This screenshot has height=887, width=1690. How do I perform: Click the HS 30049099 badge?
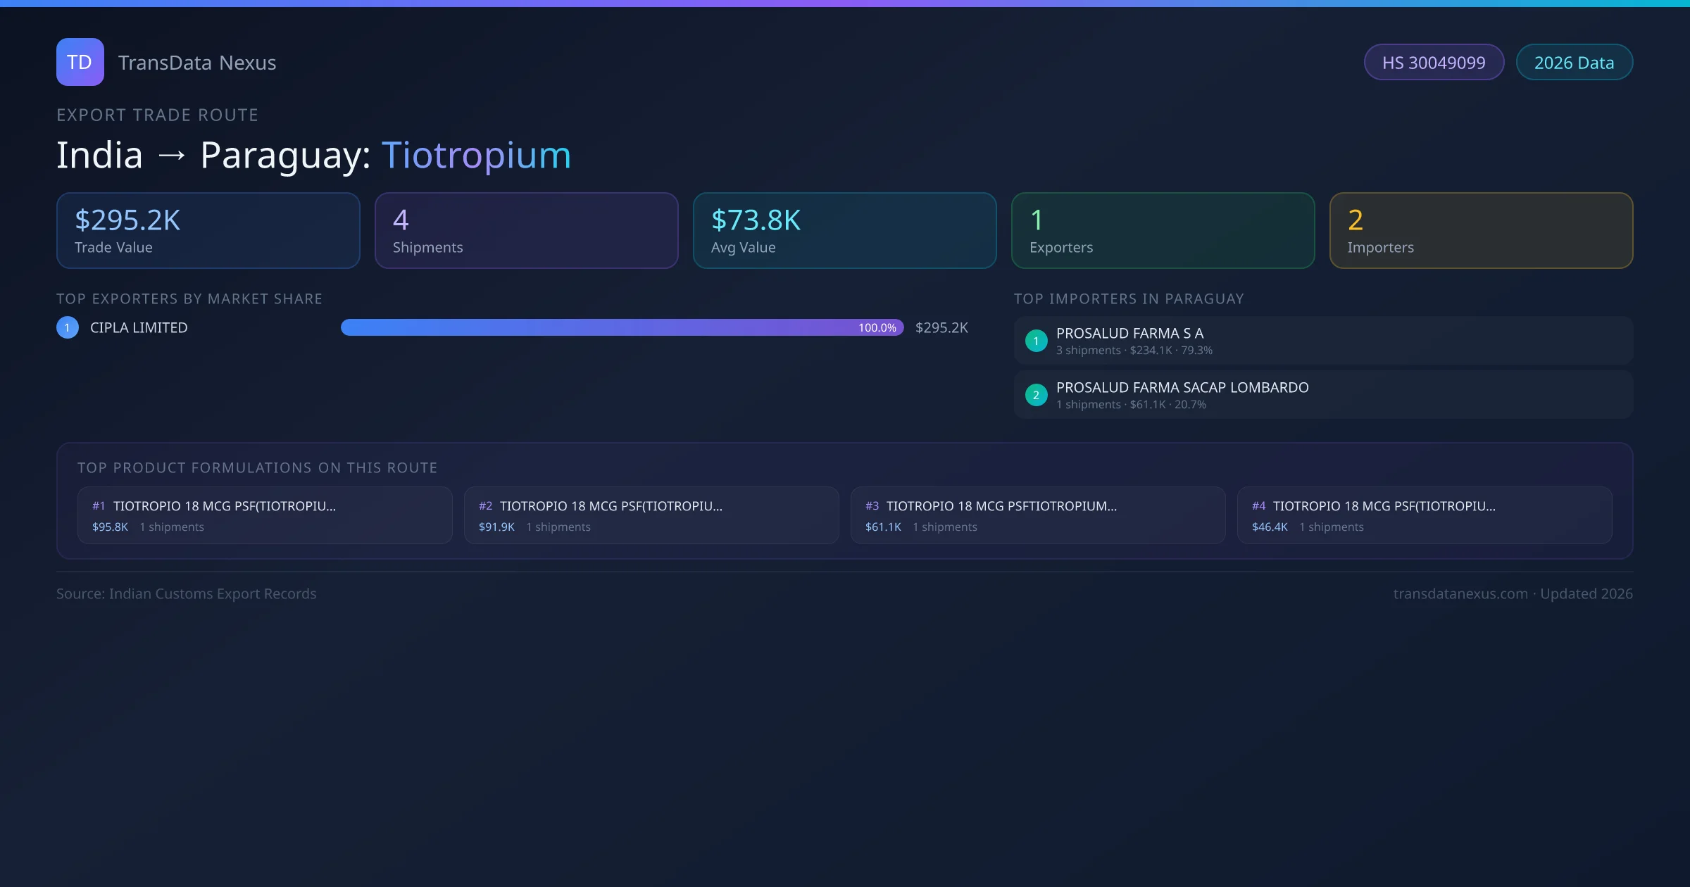click(1434, 63)
